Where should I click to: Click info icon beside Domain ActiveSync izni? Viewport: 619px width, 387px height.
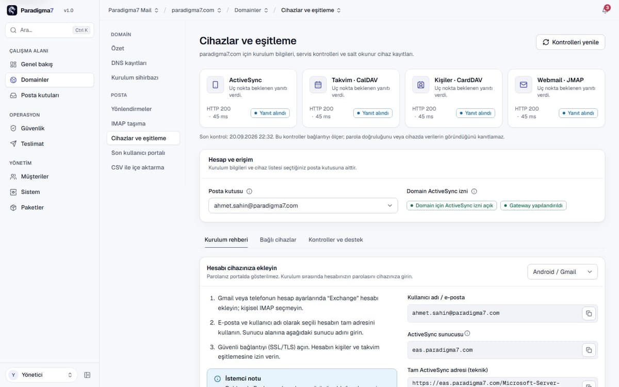[x=474, y=191]
